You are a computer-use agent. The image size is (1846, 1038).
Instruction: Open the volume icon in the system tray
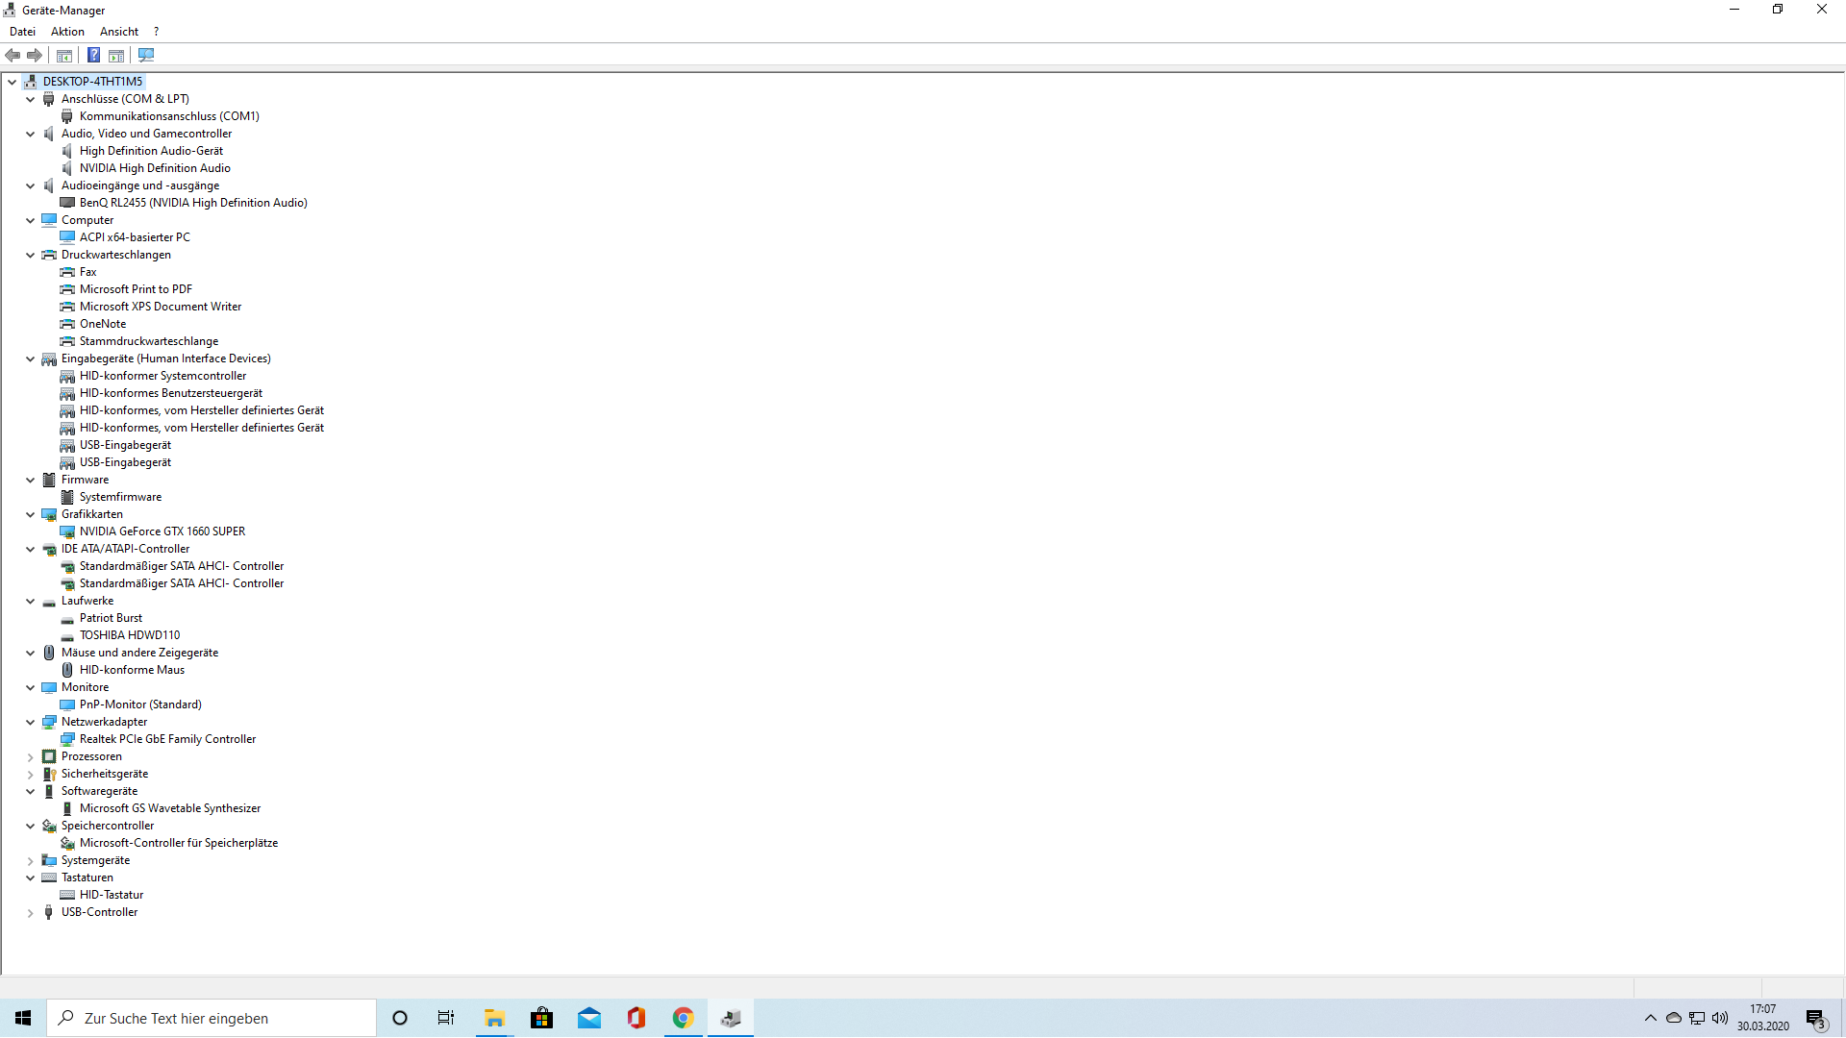1719,1018
